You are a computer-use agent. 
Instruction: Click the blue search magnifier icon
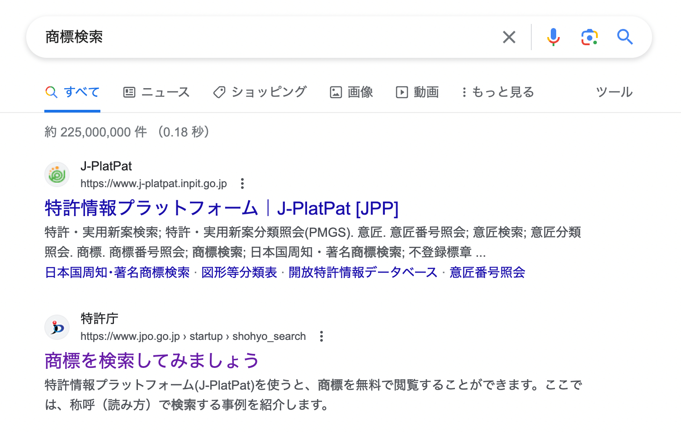(x=625, y=37)
